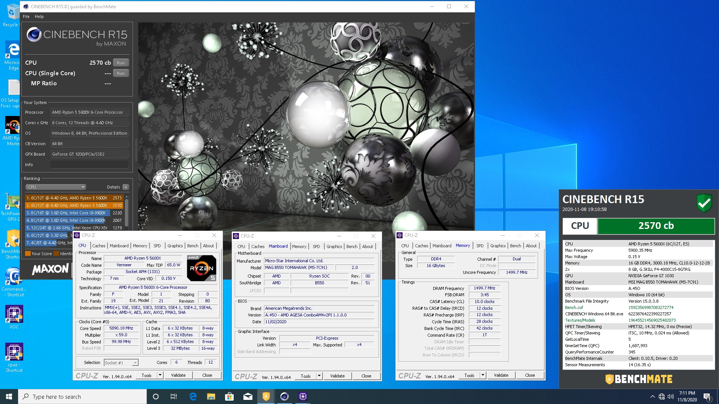Expand Tools arrow in CPU-Z Memory window

tap(483, 375)
